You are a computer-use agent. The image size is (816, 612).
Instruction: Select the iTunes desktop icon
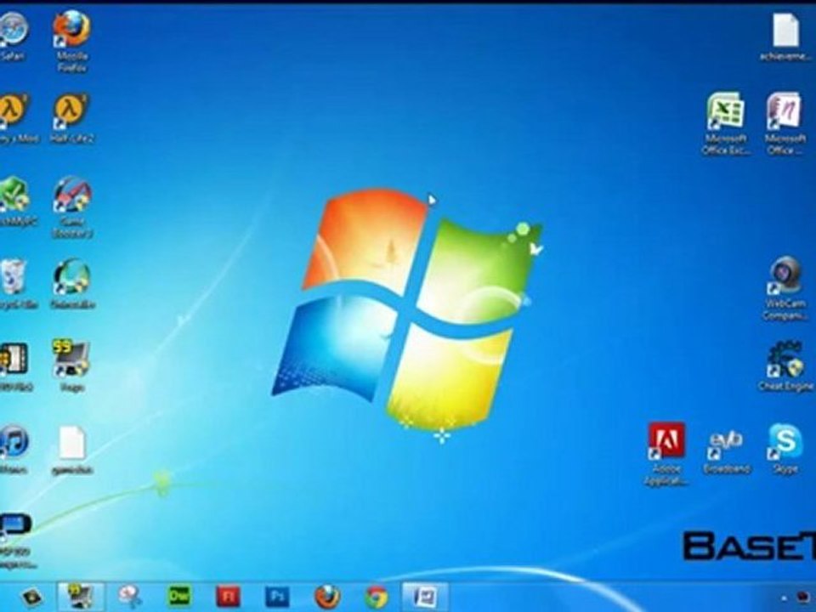coord(14,450)
